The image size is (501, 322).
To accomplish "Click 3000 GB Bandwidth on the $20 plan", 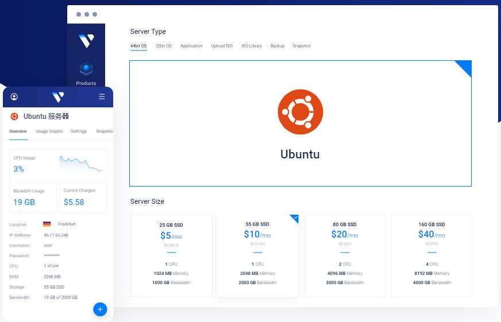I will point(345,282).
